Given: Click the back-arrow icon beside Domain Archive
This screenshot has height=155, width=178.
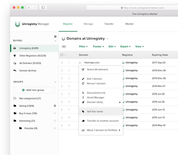Looking at the screenshot, I should tap(15, 71).
